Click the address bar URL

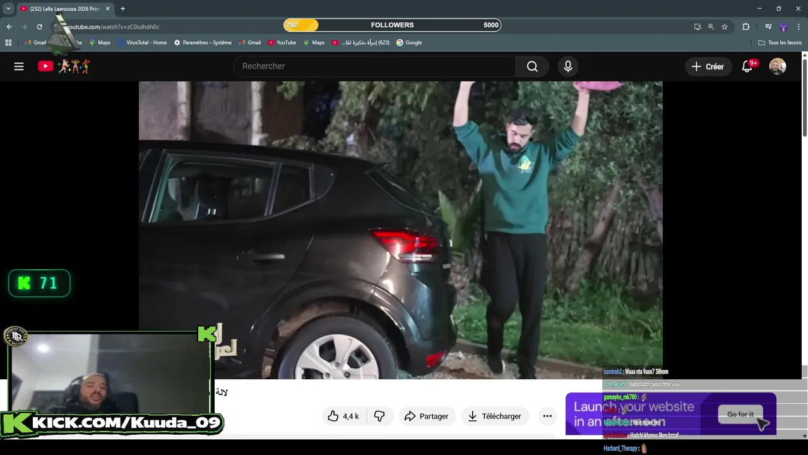tap(114, 27)
